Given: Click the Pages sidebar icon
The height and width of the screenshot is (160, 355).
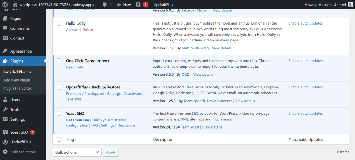Looking at the screenshot, I should (x=5, y=19).
